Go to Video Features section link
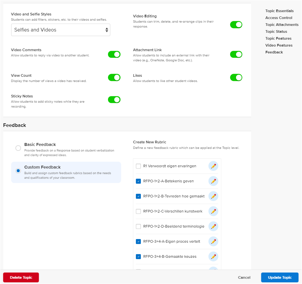302x284 pixels. tap(279, 45)
